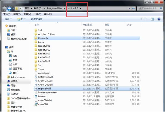
Task: Click arrow after Lumion 9.0 breadcrumb
Action: (81, 8)
